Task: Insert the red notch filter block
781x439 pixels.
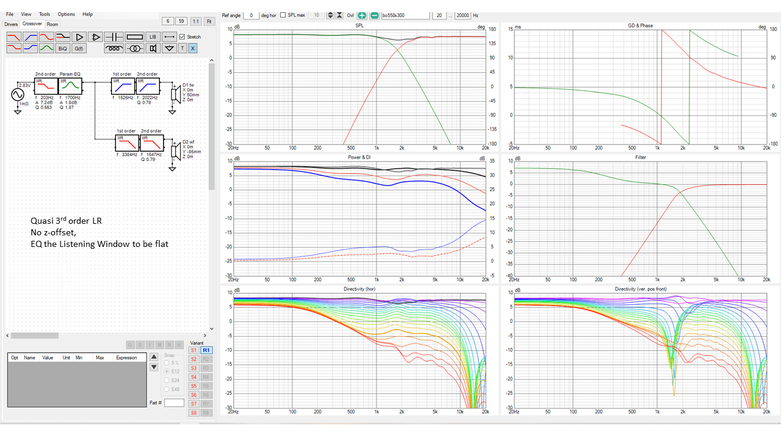Action: [46, 37]
